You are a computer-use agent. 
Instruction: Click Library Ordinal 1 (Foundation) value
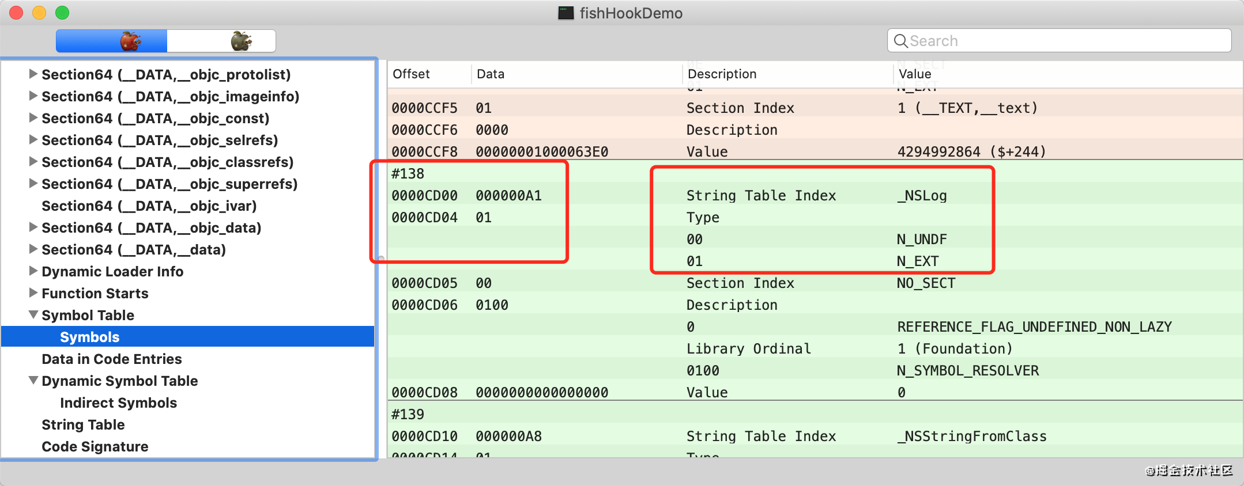click(x=955, y=349)
